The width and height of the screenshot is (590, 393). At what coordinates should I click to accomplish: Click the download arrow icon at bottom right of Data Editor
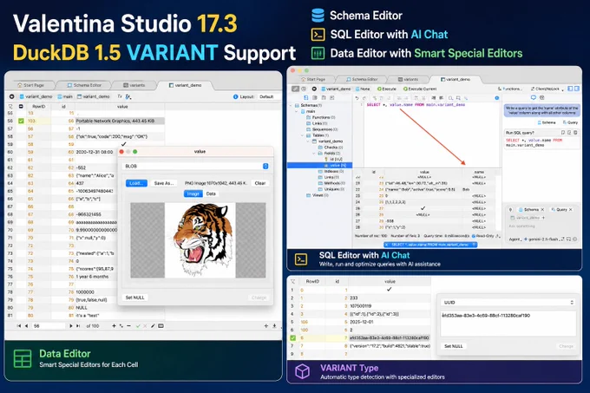274,326
